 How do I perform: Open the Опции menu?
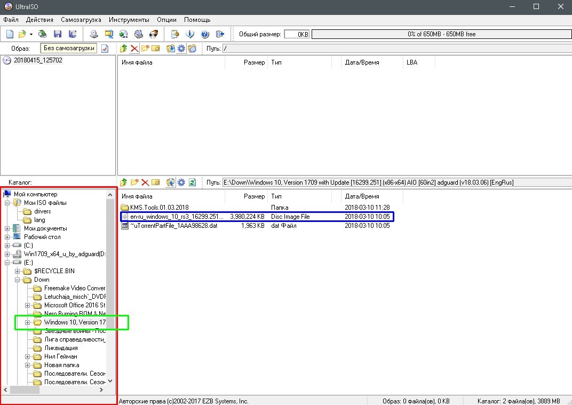click(166, 20)
